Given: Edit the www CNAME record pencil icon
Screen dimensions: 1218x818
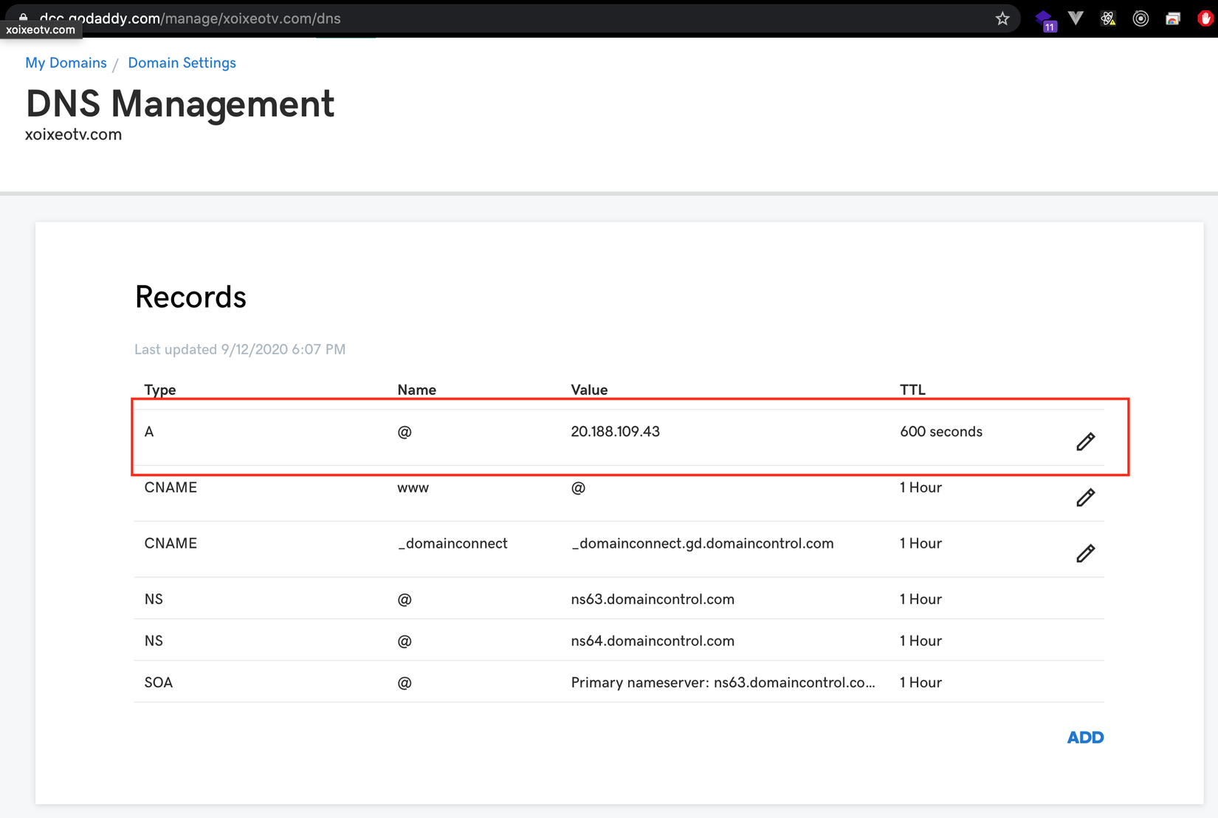Looking at the screenshot, I should tap(1085, 498).
